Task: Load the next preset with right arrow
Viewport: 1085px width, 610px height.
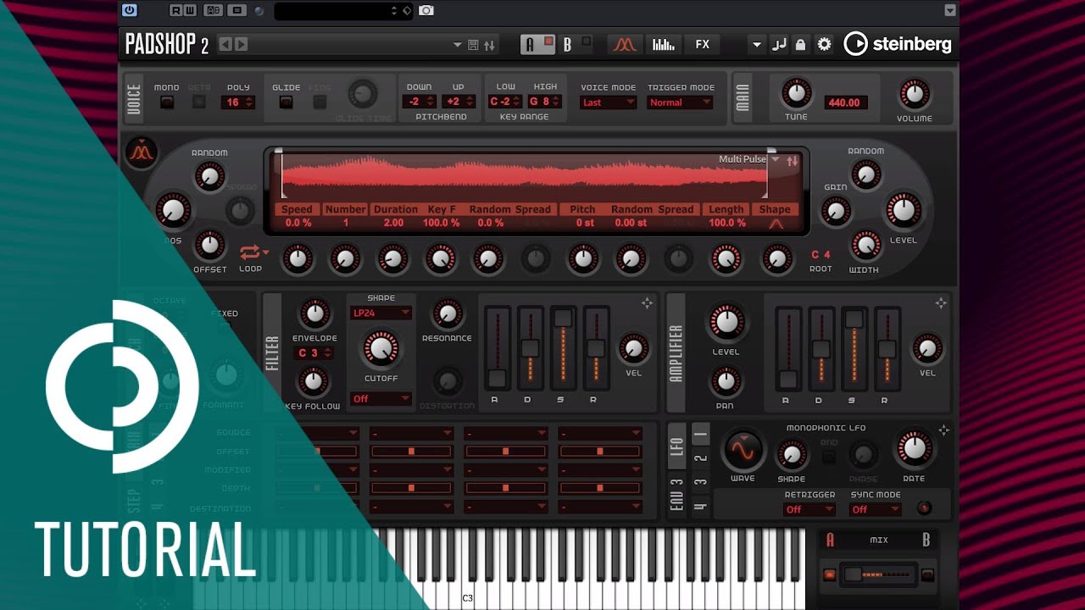Action: tap(242, 44)
